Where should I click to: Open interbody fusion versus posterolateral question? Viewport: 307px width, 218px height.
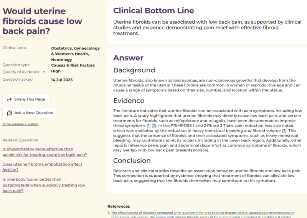[x=44, y=185]
